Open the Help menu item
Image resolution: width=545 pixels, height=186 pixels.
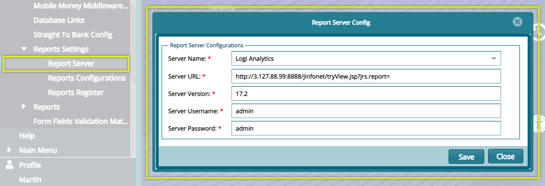(27, 136)
